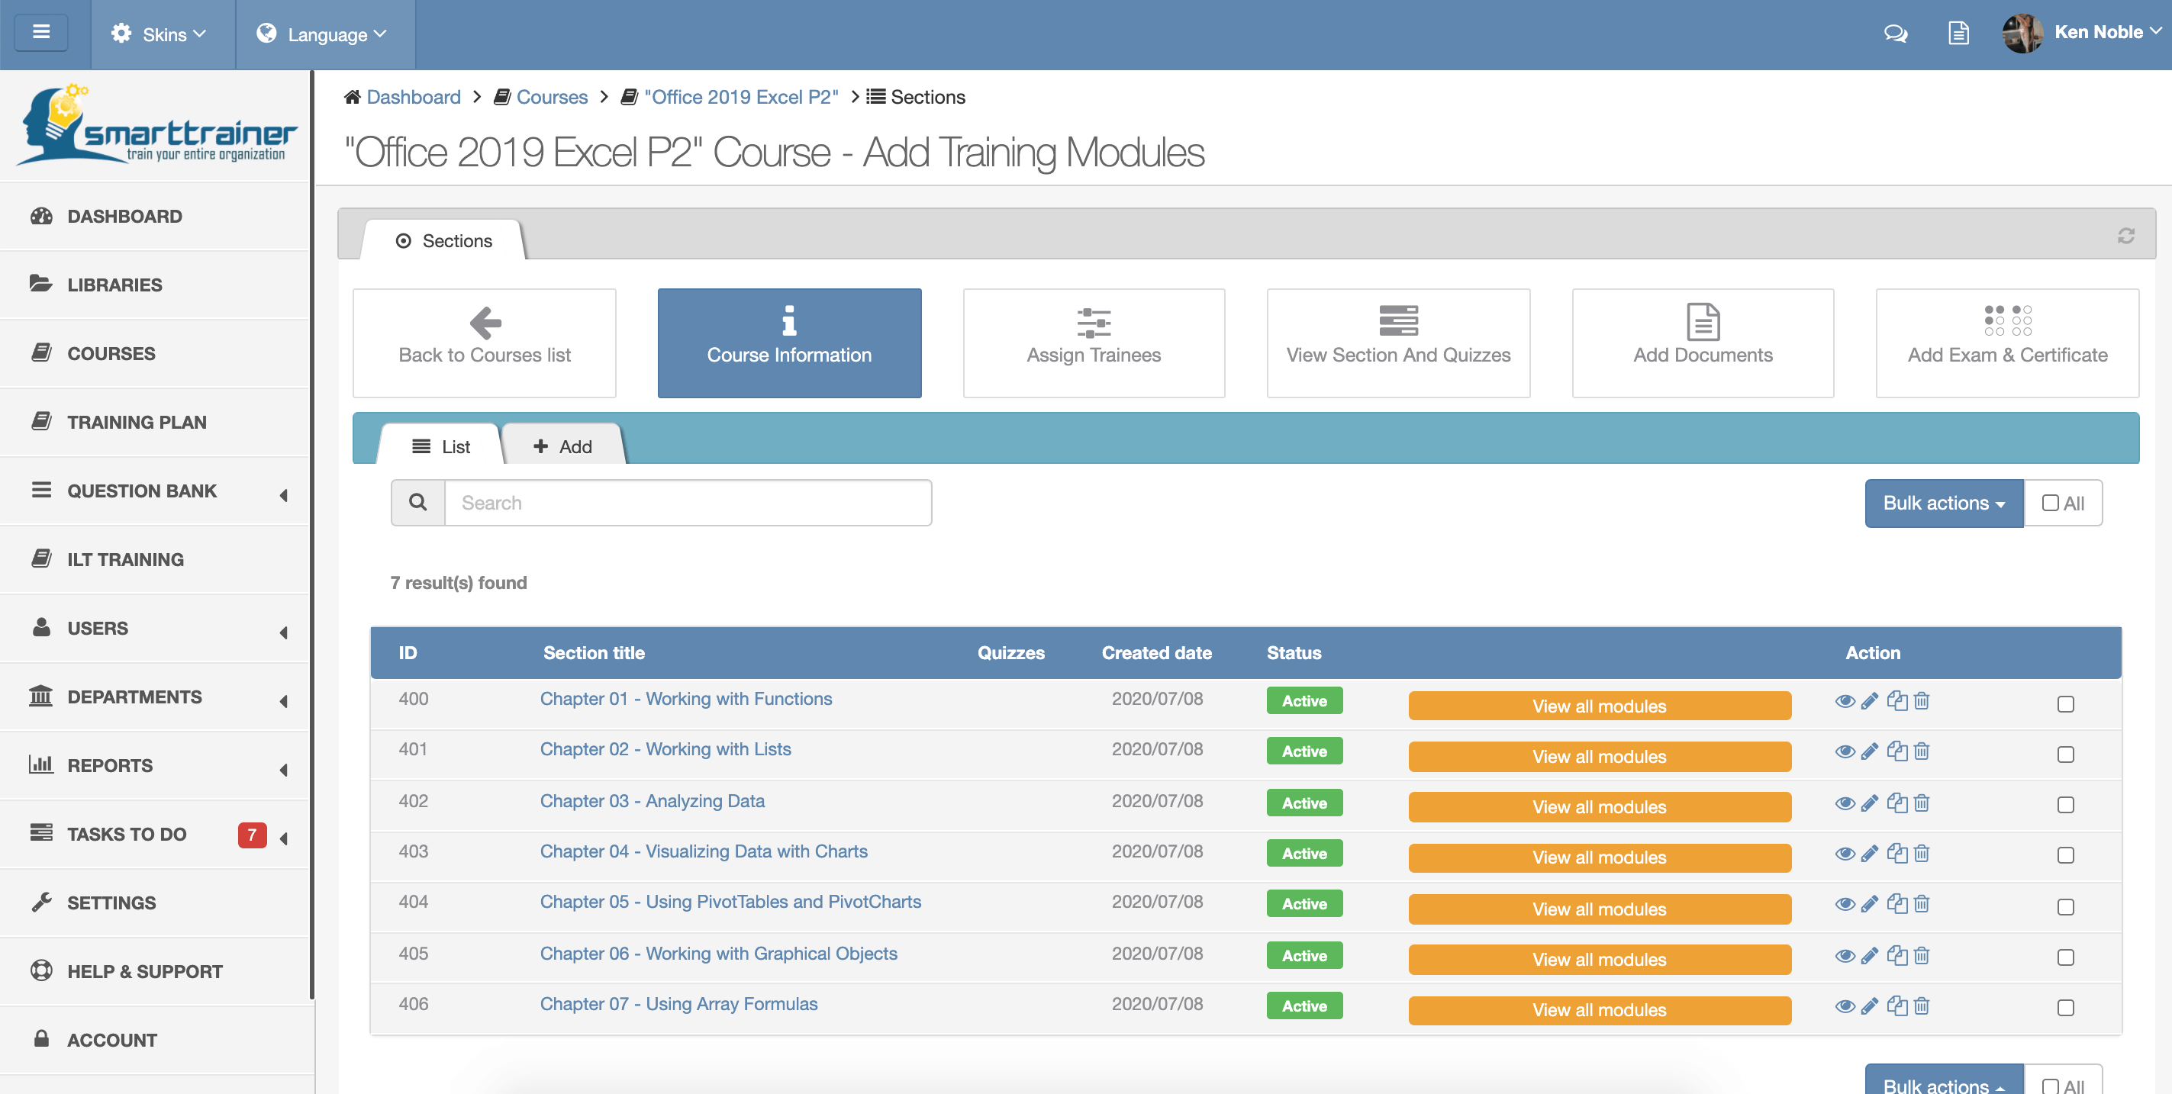The height and width of the screenshot is (1094, 2172).
Task: Duplicate Chapter 05 with copy icon
Action: 1896,903
